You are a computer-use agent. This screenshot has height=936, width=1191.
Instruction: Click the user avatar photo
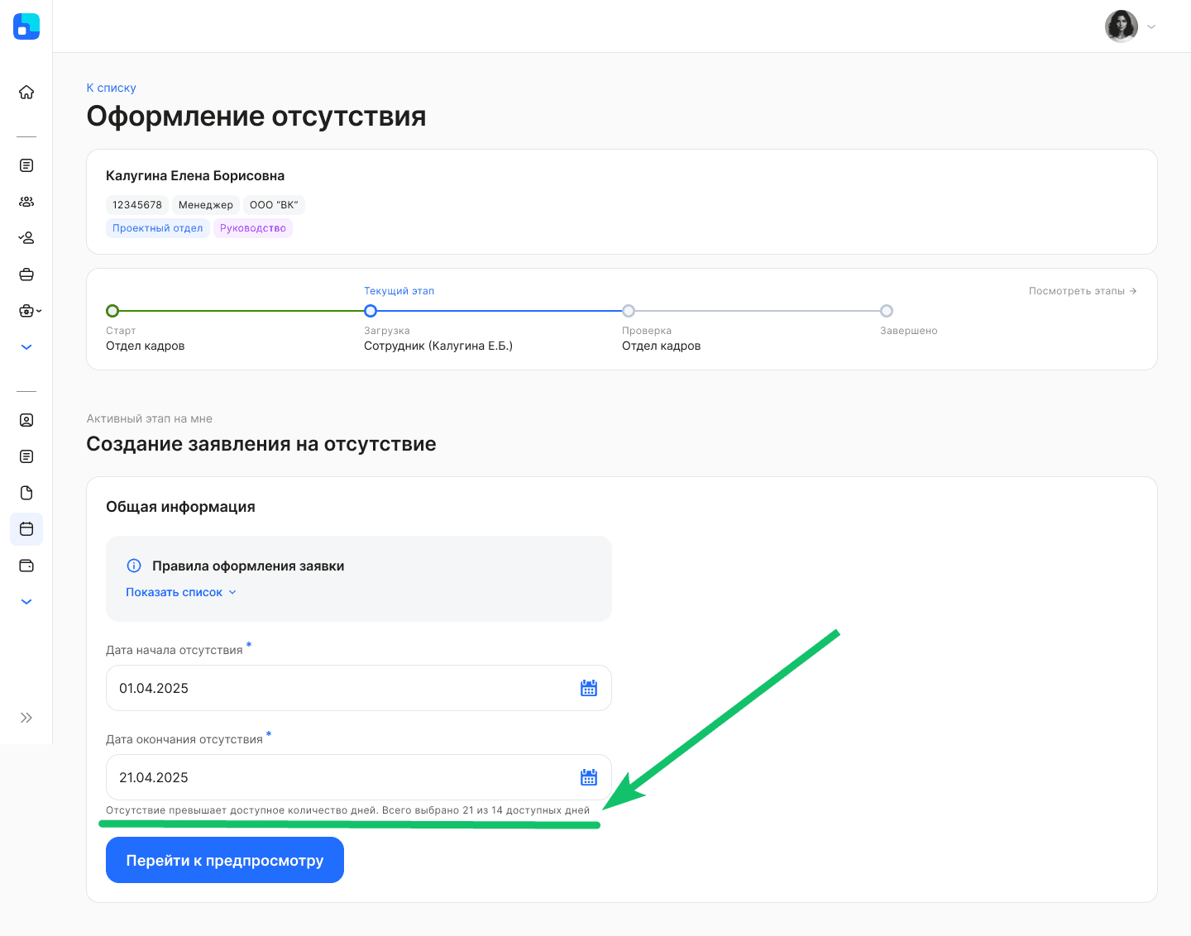pyautogui.click(x=1122, y=26)
